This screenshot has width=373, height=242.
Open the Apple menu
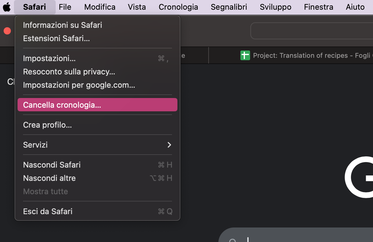click(6, 7)
